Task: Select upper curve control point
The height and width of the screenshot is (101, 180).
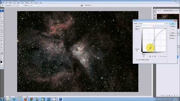Action: point(154,40)
